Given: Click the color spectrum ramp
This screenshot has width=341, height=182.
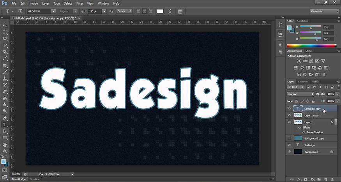Looking at the screenshot, I should coord(311,46).
